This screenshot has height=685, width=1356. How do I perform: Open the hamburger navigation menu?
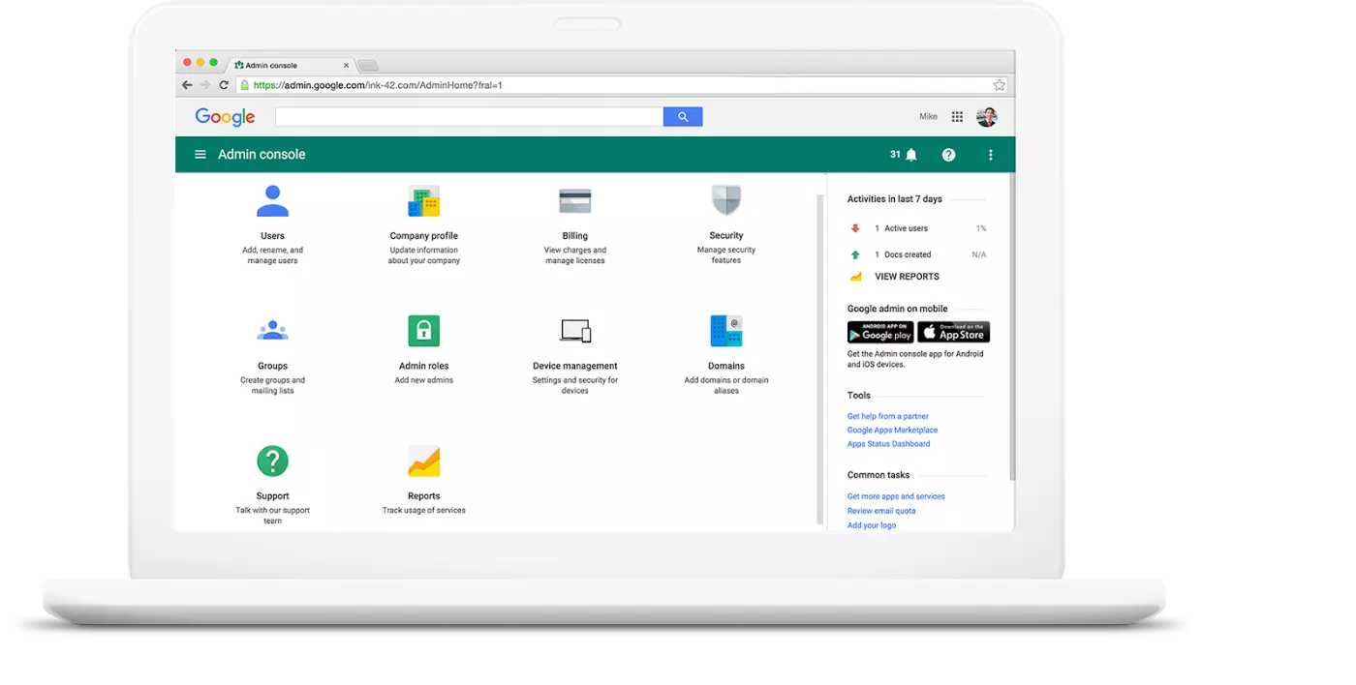(x=200, y=154)
